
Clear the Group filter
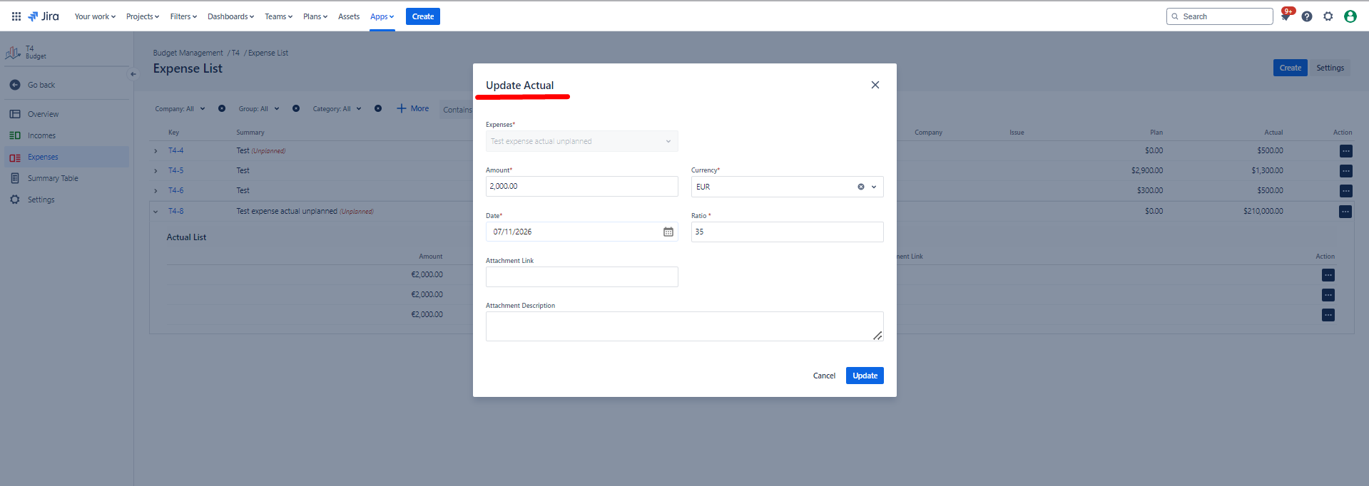(x=296, y=108)
